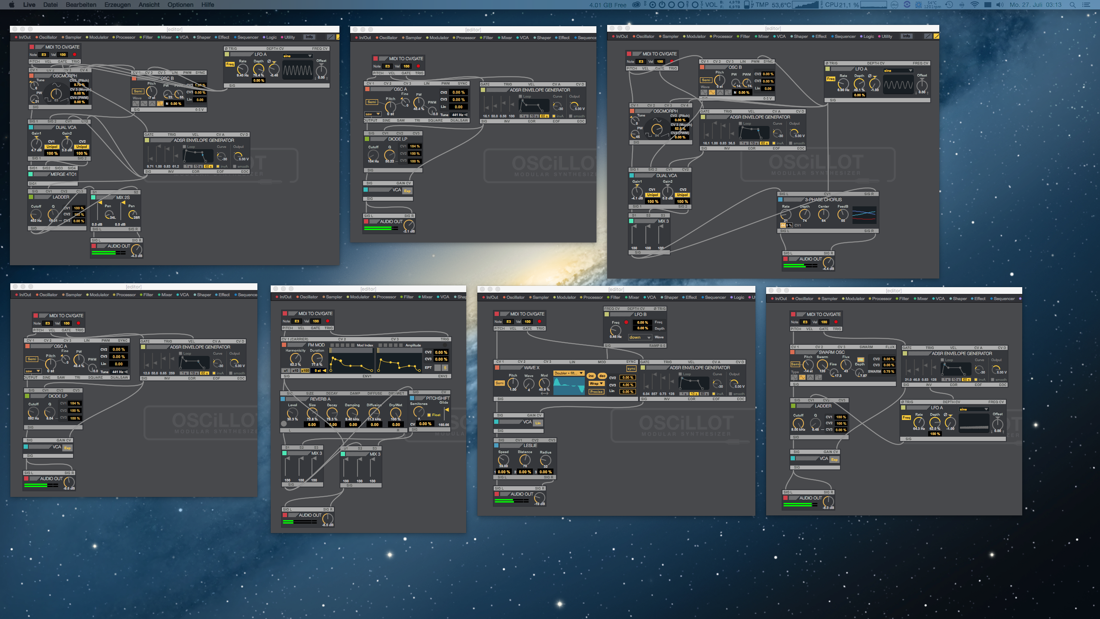Click the Decay knob in REVERB A

(332, 413)
